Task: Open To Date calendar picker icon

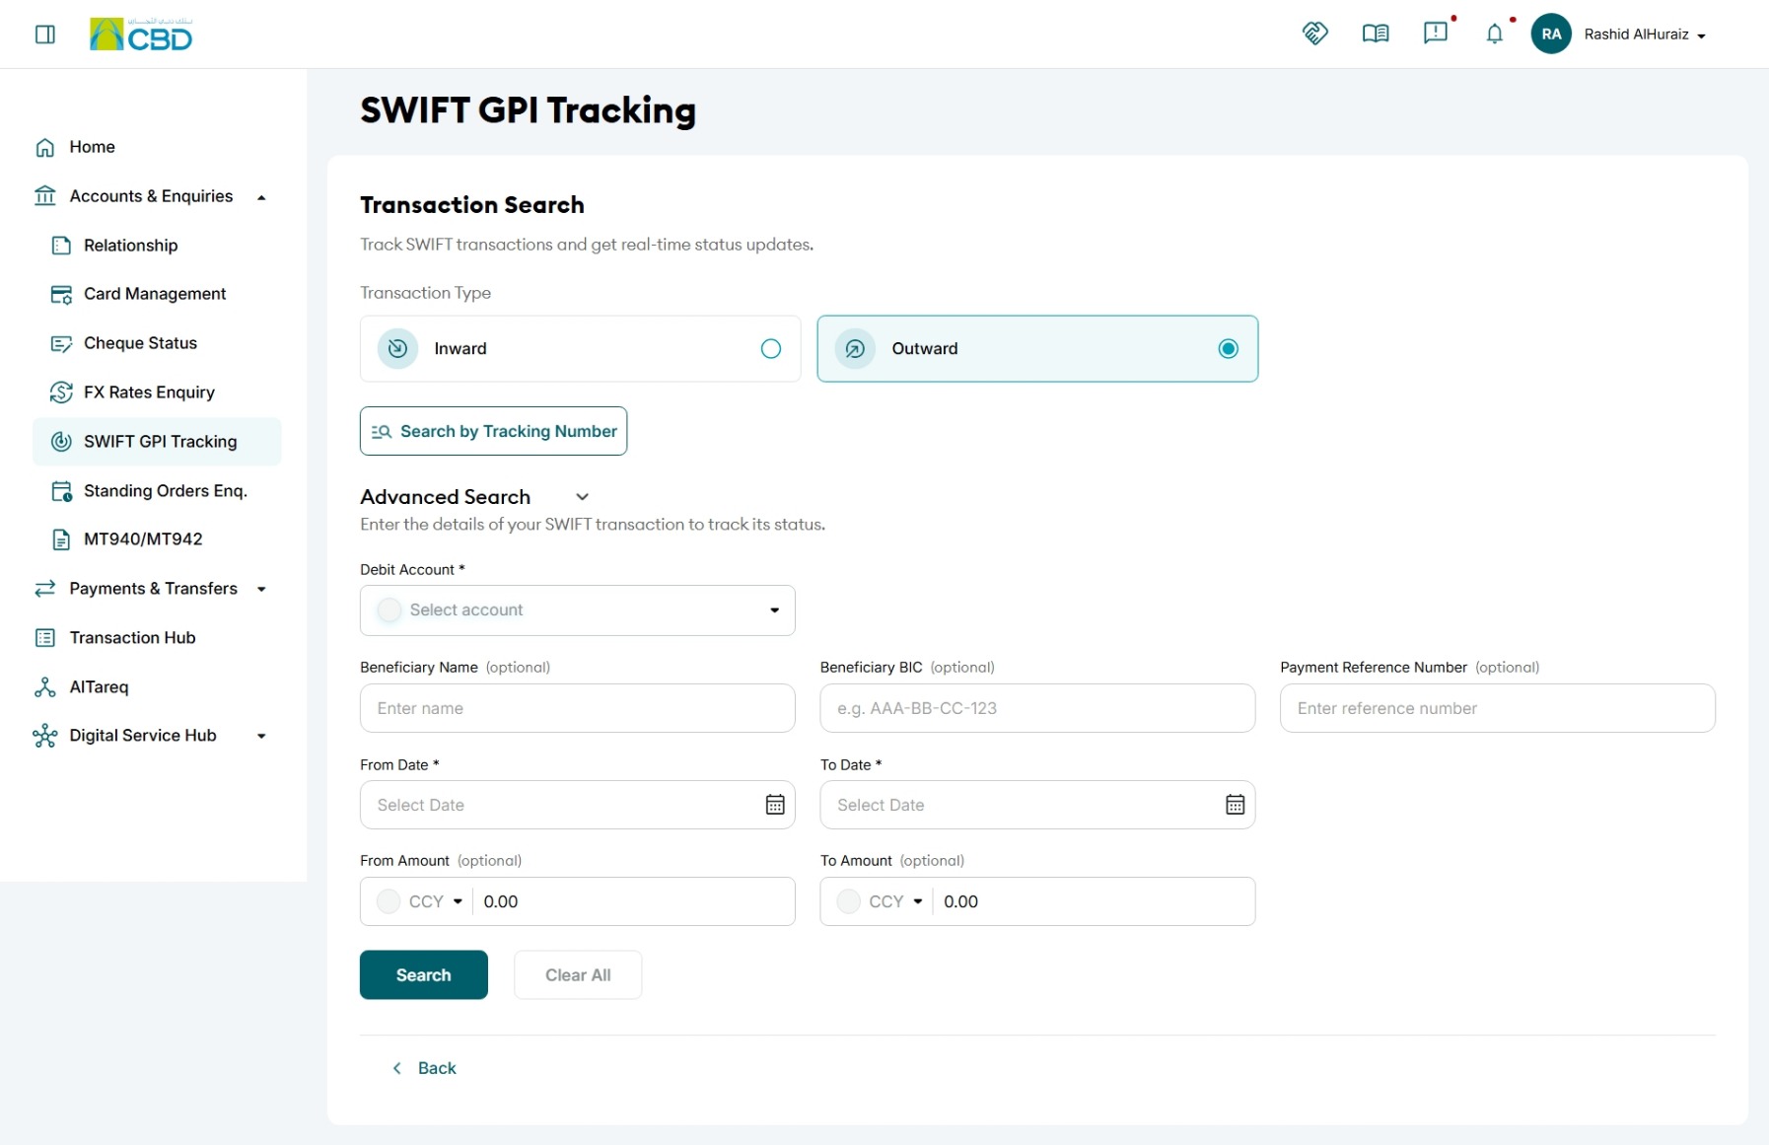Action: pyautogui.click(x=1235, y=805)
